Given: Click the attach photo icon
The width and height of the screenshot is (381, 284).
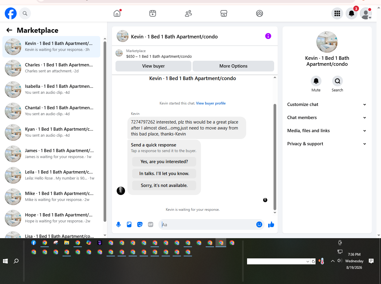Looking at the screenshot, I should click(x=129, y=224).
